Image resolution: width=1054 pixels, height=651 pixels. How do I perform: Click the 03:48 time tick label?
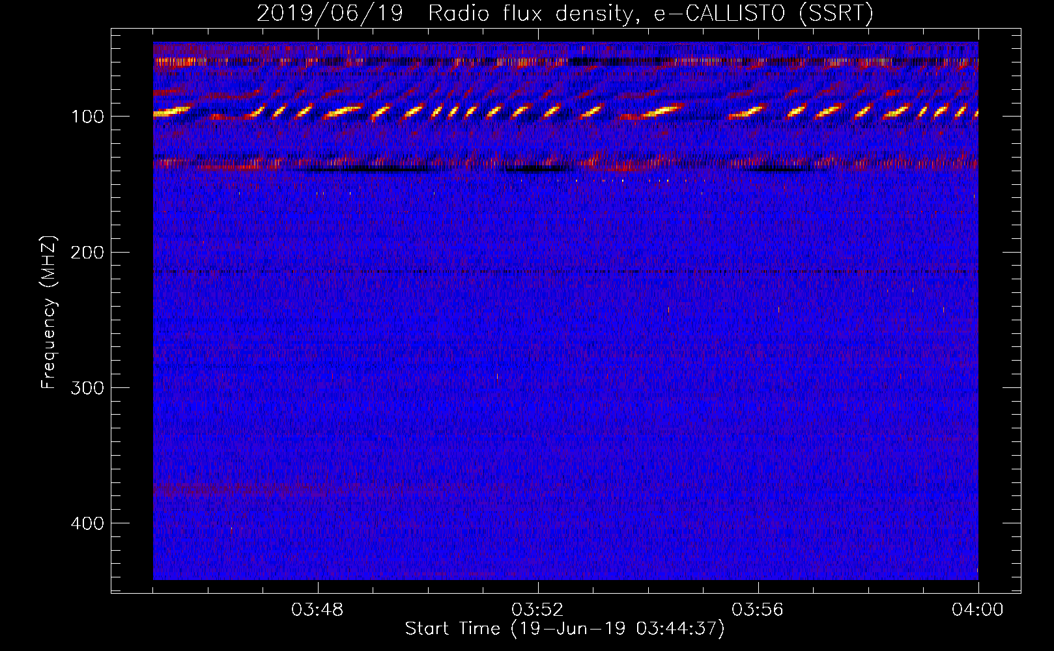317,610
